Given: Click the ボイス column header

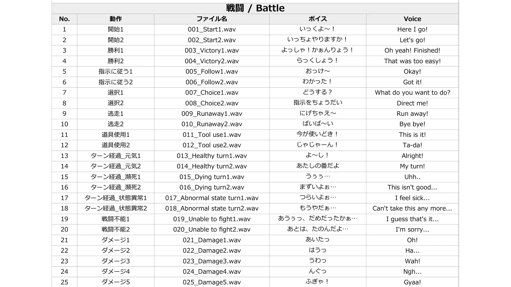Looking at the screenshot, I should pyautogui.click(x=318, y=19).
